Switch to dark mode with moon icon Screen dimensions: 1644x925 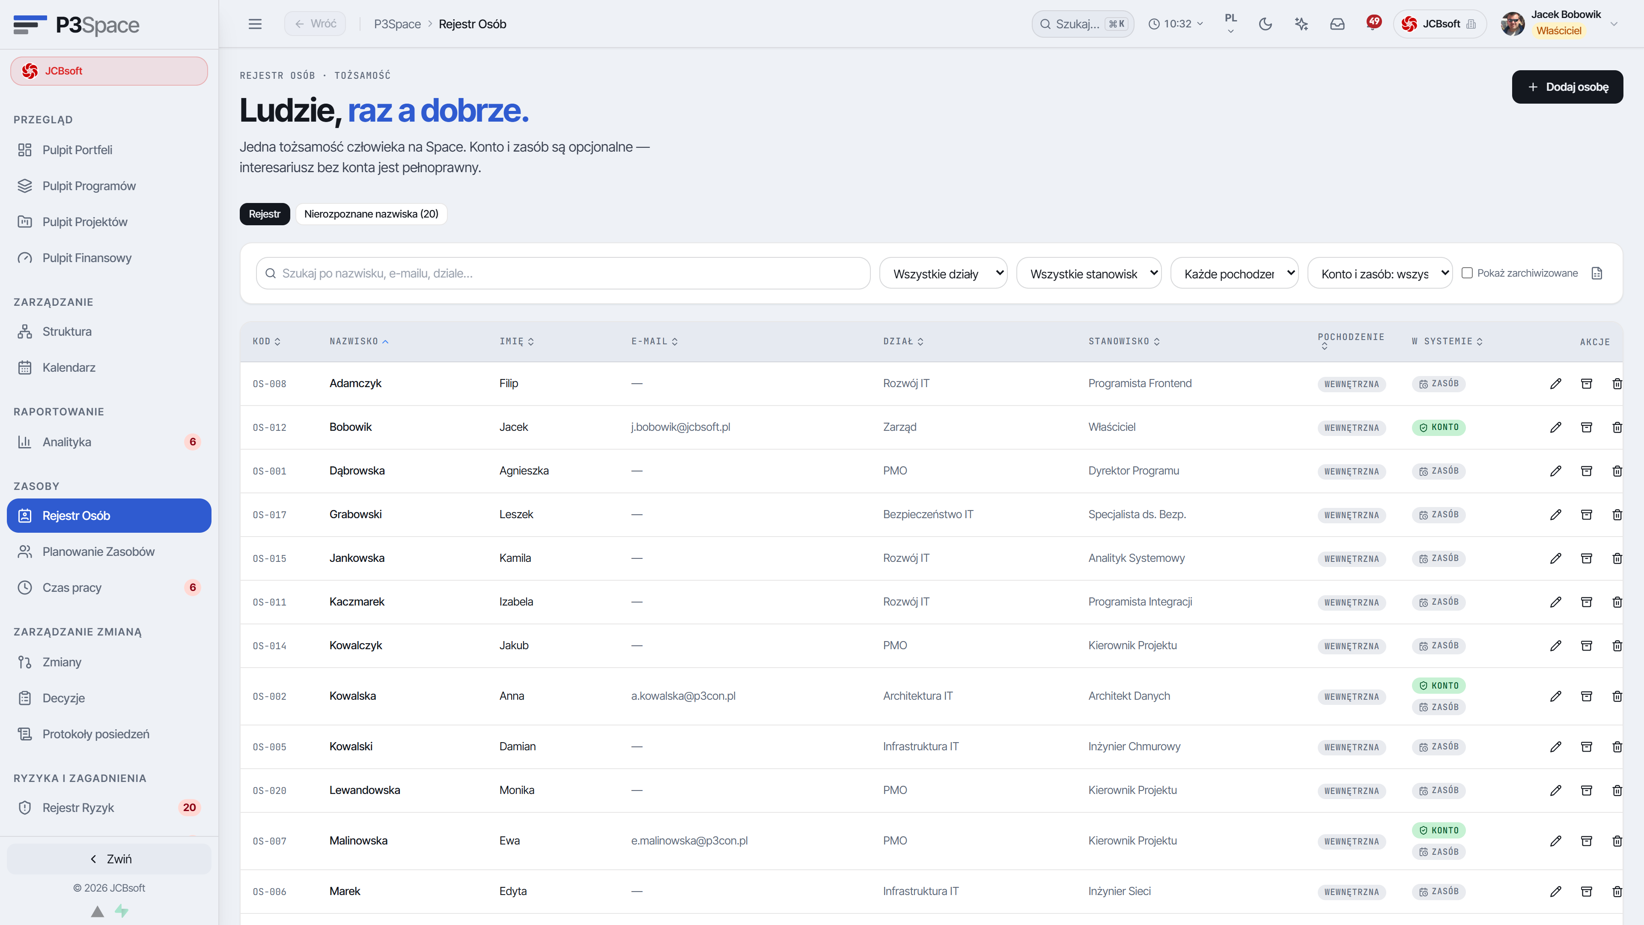click(1265, 24)
